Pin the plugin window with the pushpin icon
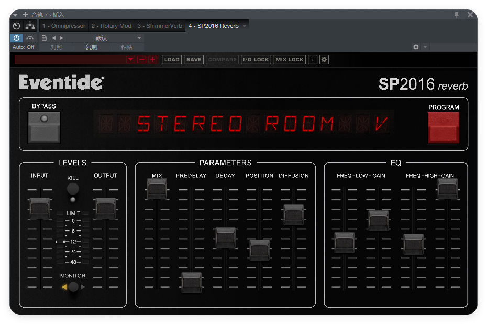Image resolution: width=487 pixels, height=324 pixels. click(x=456, y=15)
